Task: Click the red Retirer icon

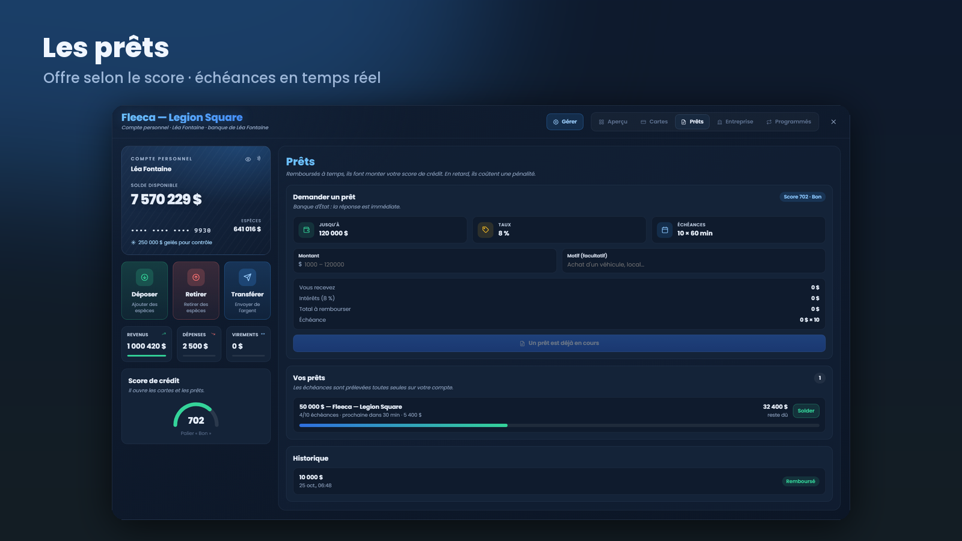Action: coord(196,277)
